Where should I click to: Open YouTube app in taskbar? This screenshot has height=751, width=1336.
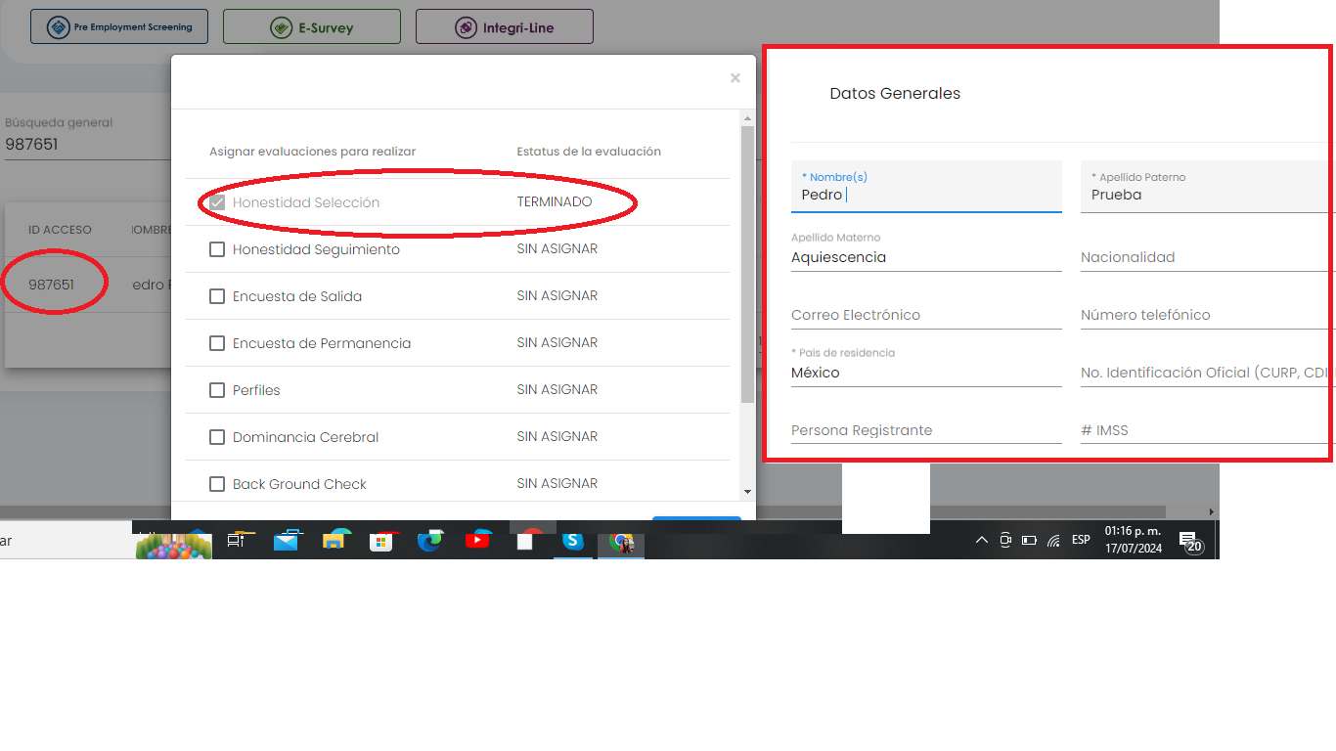477,540
